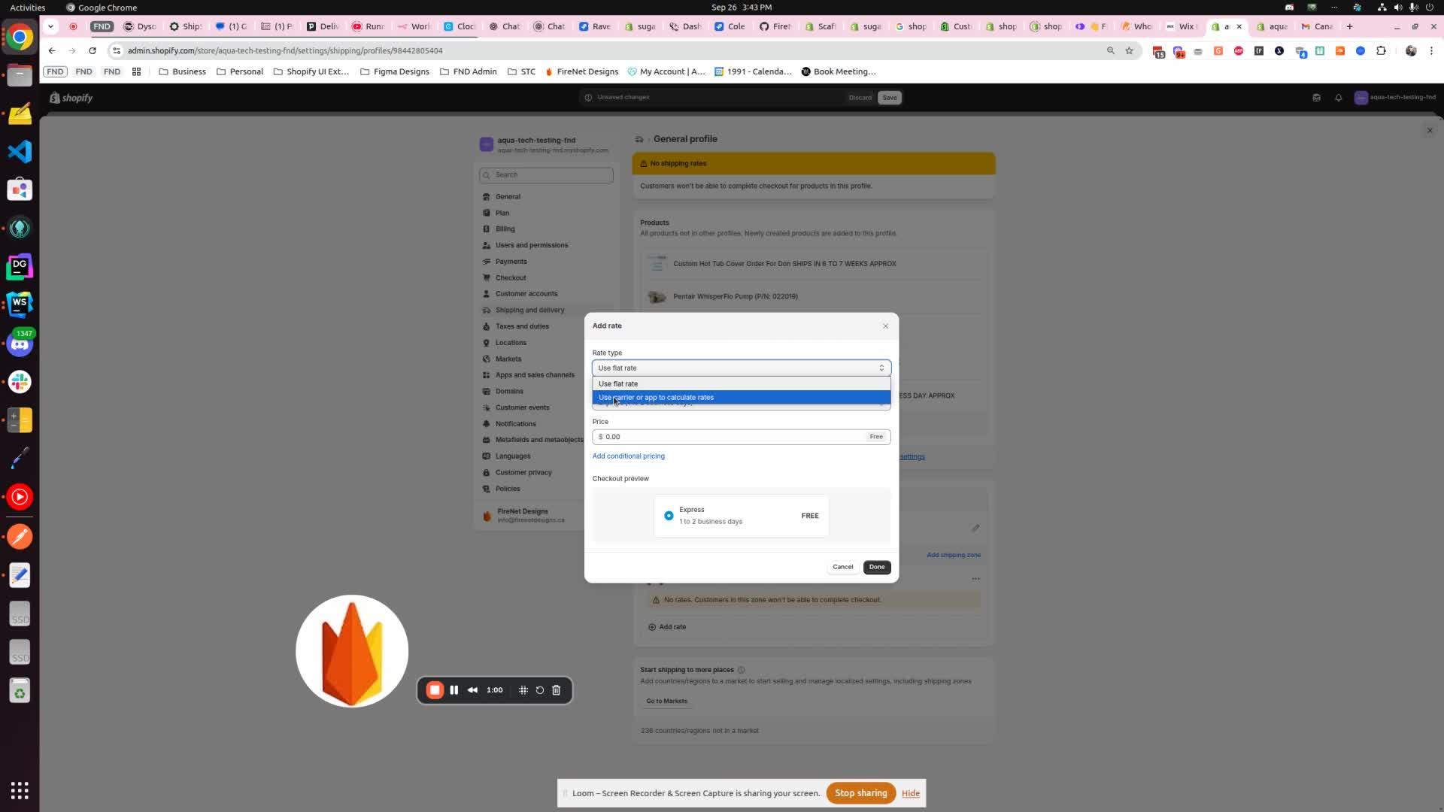Open the Discord dock icon

(x=20, y=344)
